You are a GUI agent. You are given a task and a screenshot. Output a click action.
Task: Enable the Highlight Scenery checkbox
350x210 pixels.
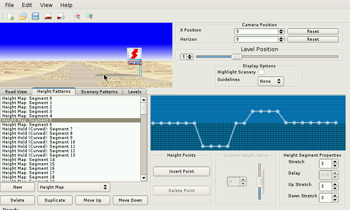(262, 72)
